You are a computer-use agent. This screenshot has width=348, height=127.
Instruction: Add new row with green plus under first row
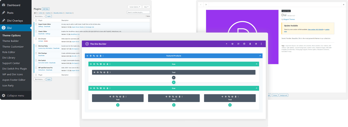click(x=174, y=82)
